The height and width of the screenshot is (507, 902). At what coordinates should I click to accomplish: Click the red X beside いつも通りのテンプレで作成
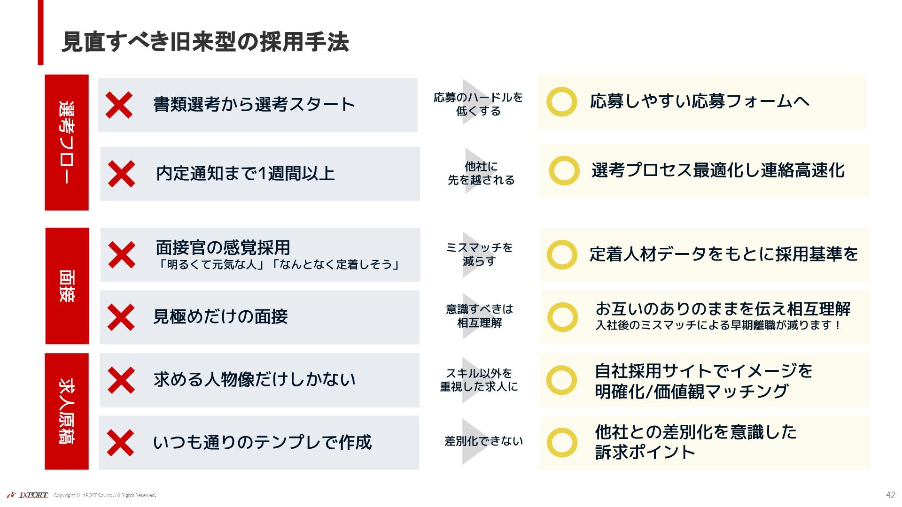(120, 443)
